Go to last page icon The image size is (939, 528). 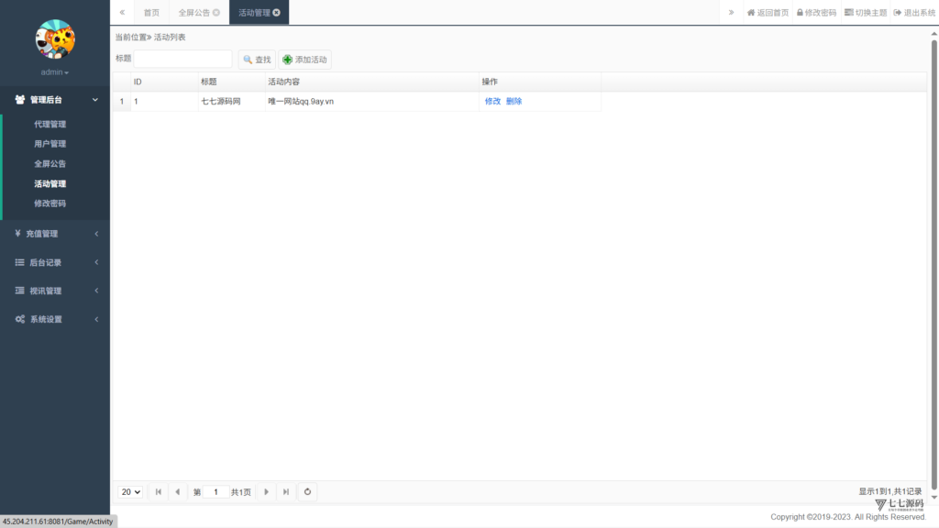click(x=286, y=492)
